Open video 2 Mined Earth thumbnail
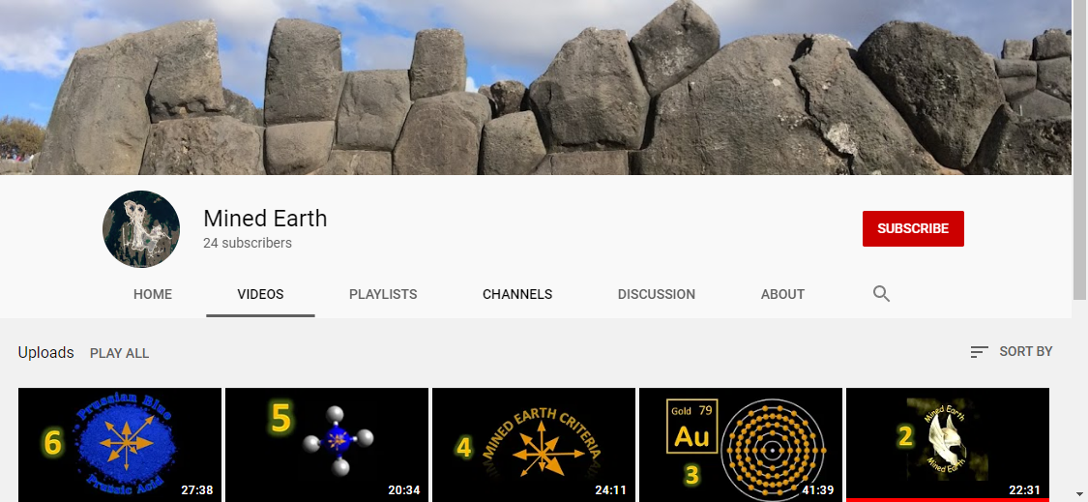The width and height of the screenshot is (1088, 502). [x=948, y=444]
